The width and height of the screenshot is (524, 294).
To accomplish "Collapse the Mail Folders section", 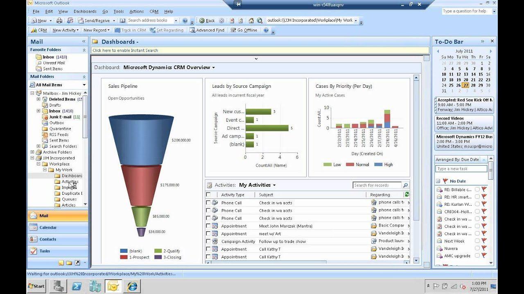I will [x=84, y=77].
